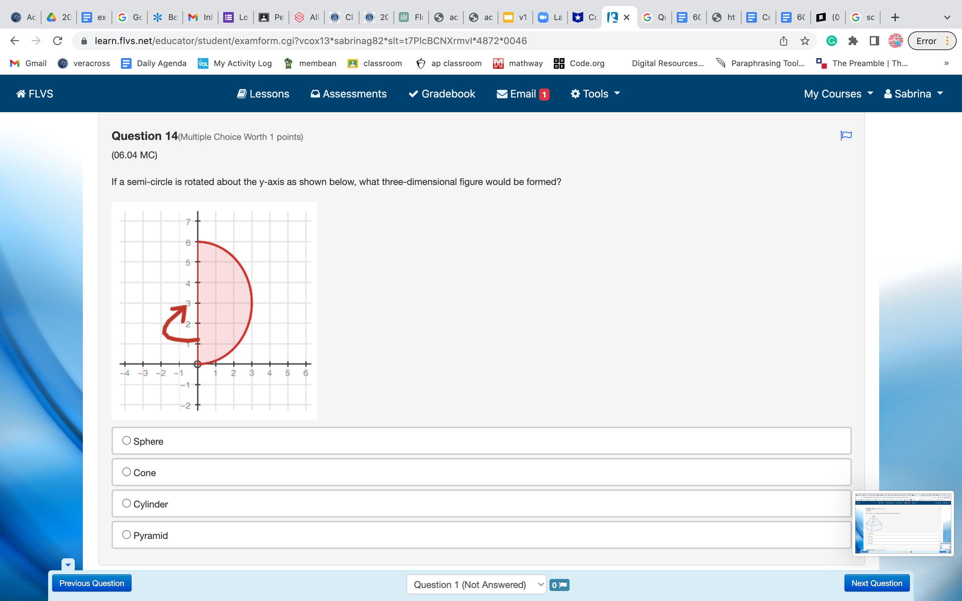Reload the page
Viewport: 962px width, 601px height.
pos(58,41)
